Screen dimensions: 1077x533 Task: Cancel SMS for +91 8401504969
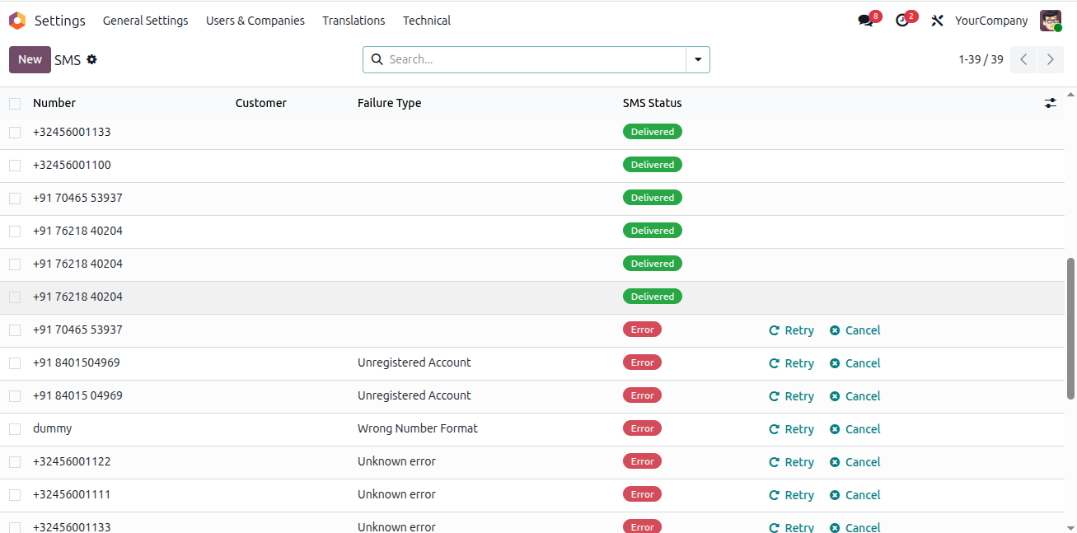pos(855,363)
